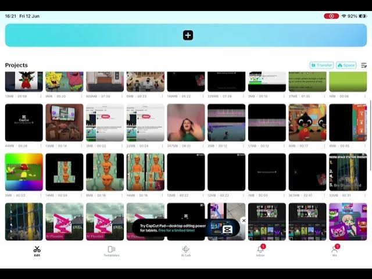The width and height of the screenshot is (372, 279).
Task: Open the cartoon girl with pink cat project
Action: [x=348, y=221]
